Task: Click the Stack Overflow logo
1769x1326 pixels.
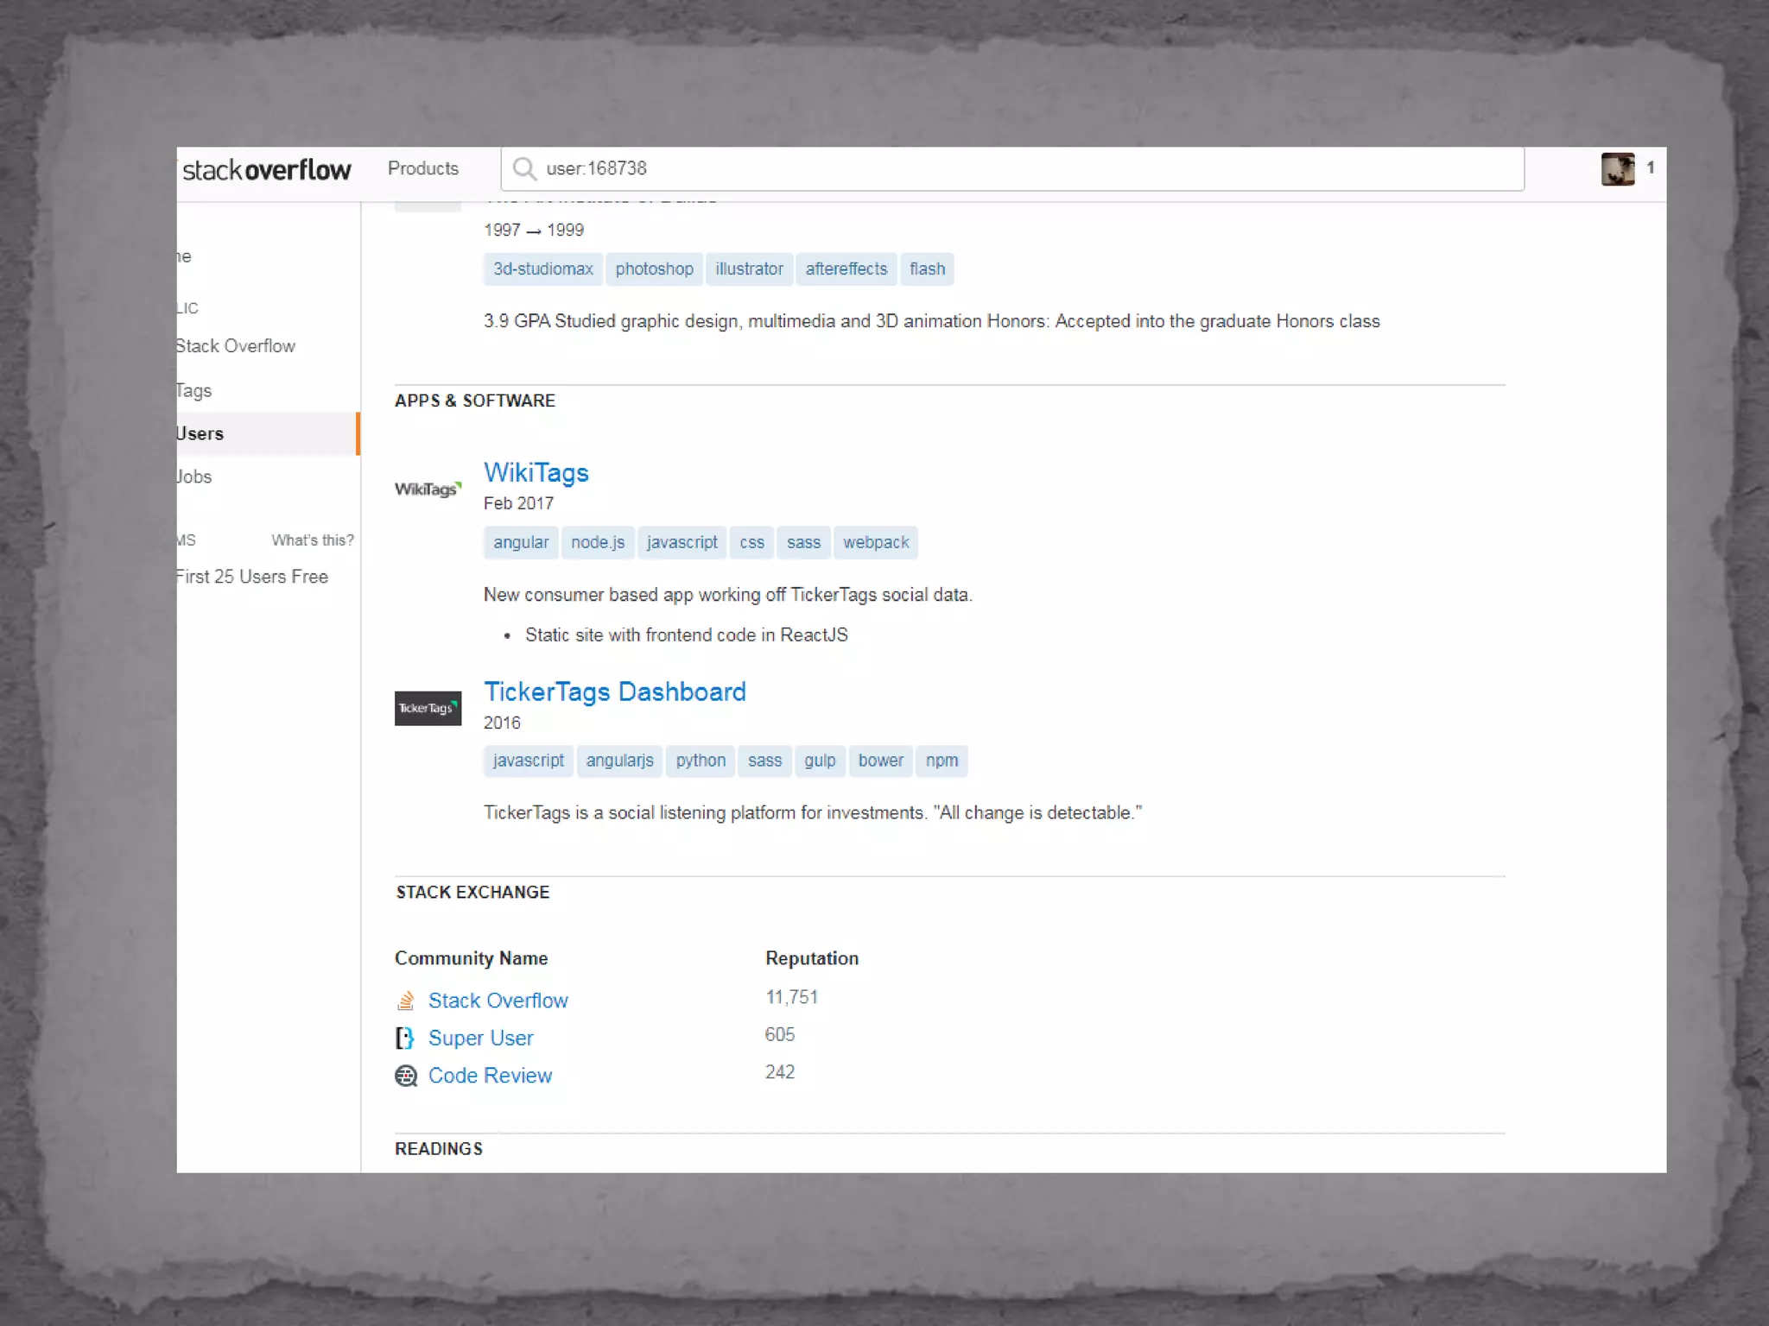Action: (x=267, y=170)
